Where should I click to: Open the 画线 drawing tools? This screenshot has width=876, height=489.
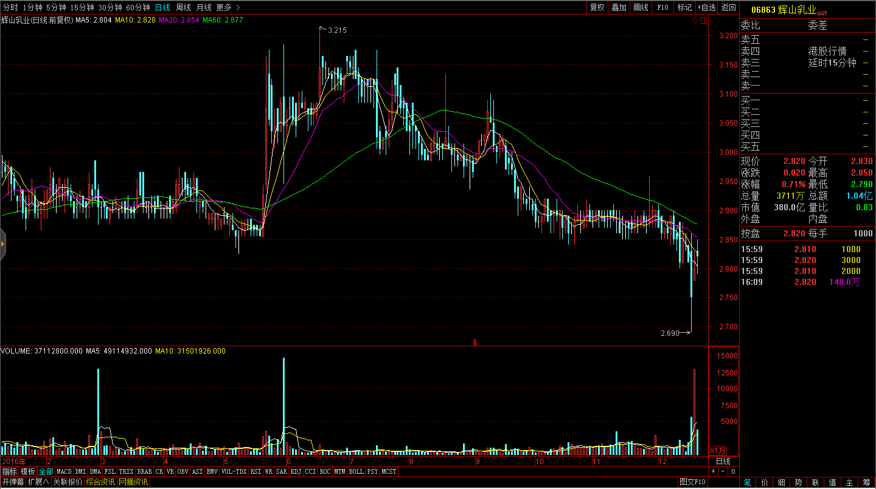[x=641, y=7]
